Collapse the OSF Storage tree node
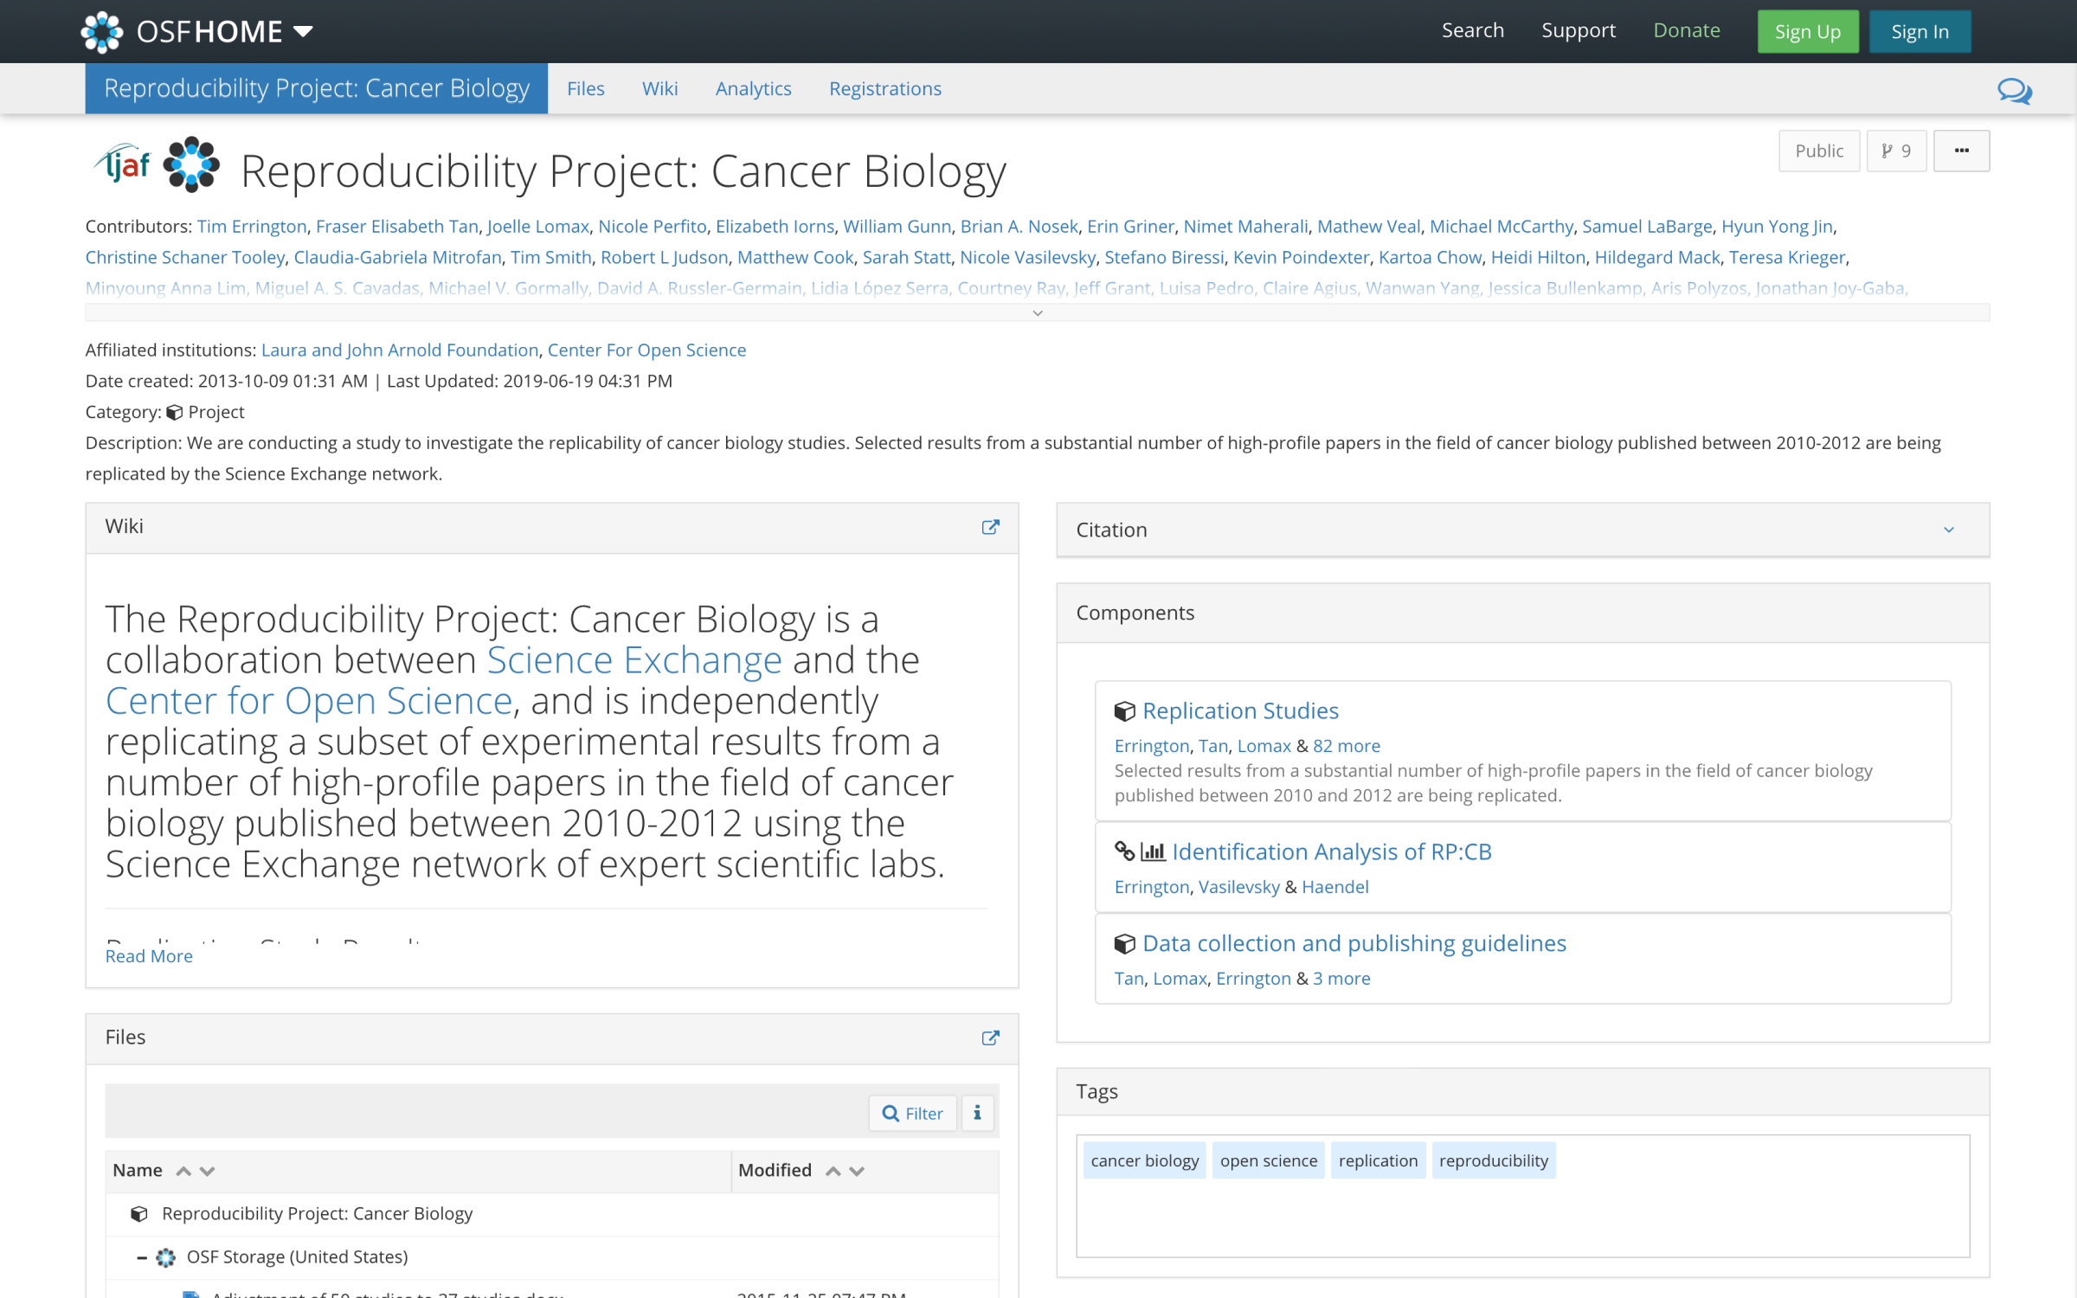The width and height of the screenshot is (2077, 1298). point(141,1257)
